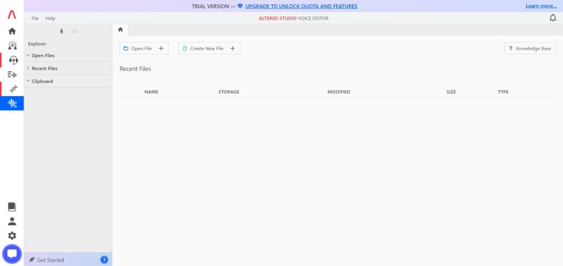Open the File menu
This screenshot has width=563, height=266.
[35, 18]
